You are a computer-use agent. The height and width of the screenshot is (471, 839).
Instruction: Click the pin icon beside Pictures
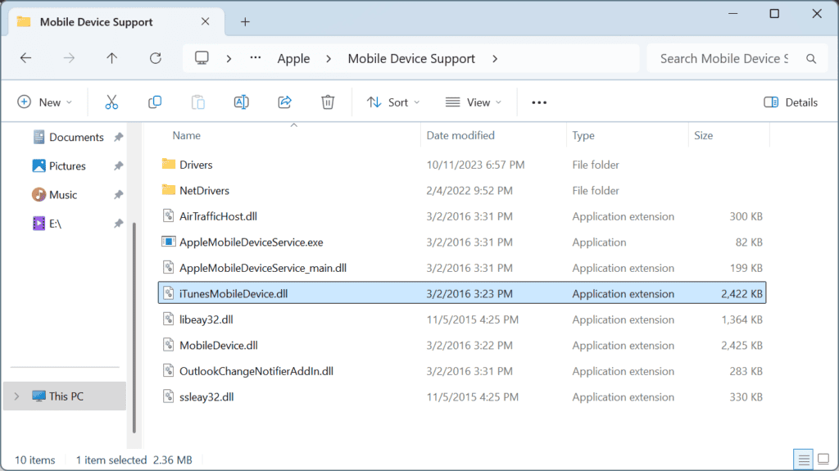coord(118,166)
